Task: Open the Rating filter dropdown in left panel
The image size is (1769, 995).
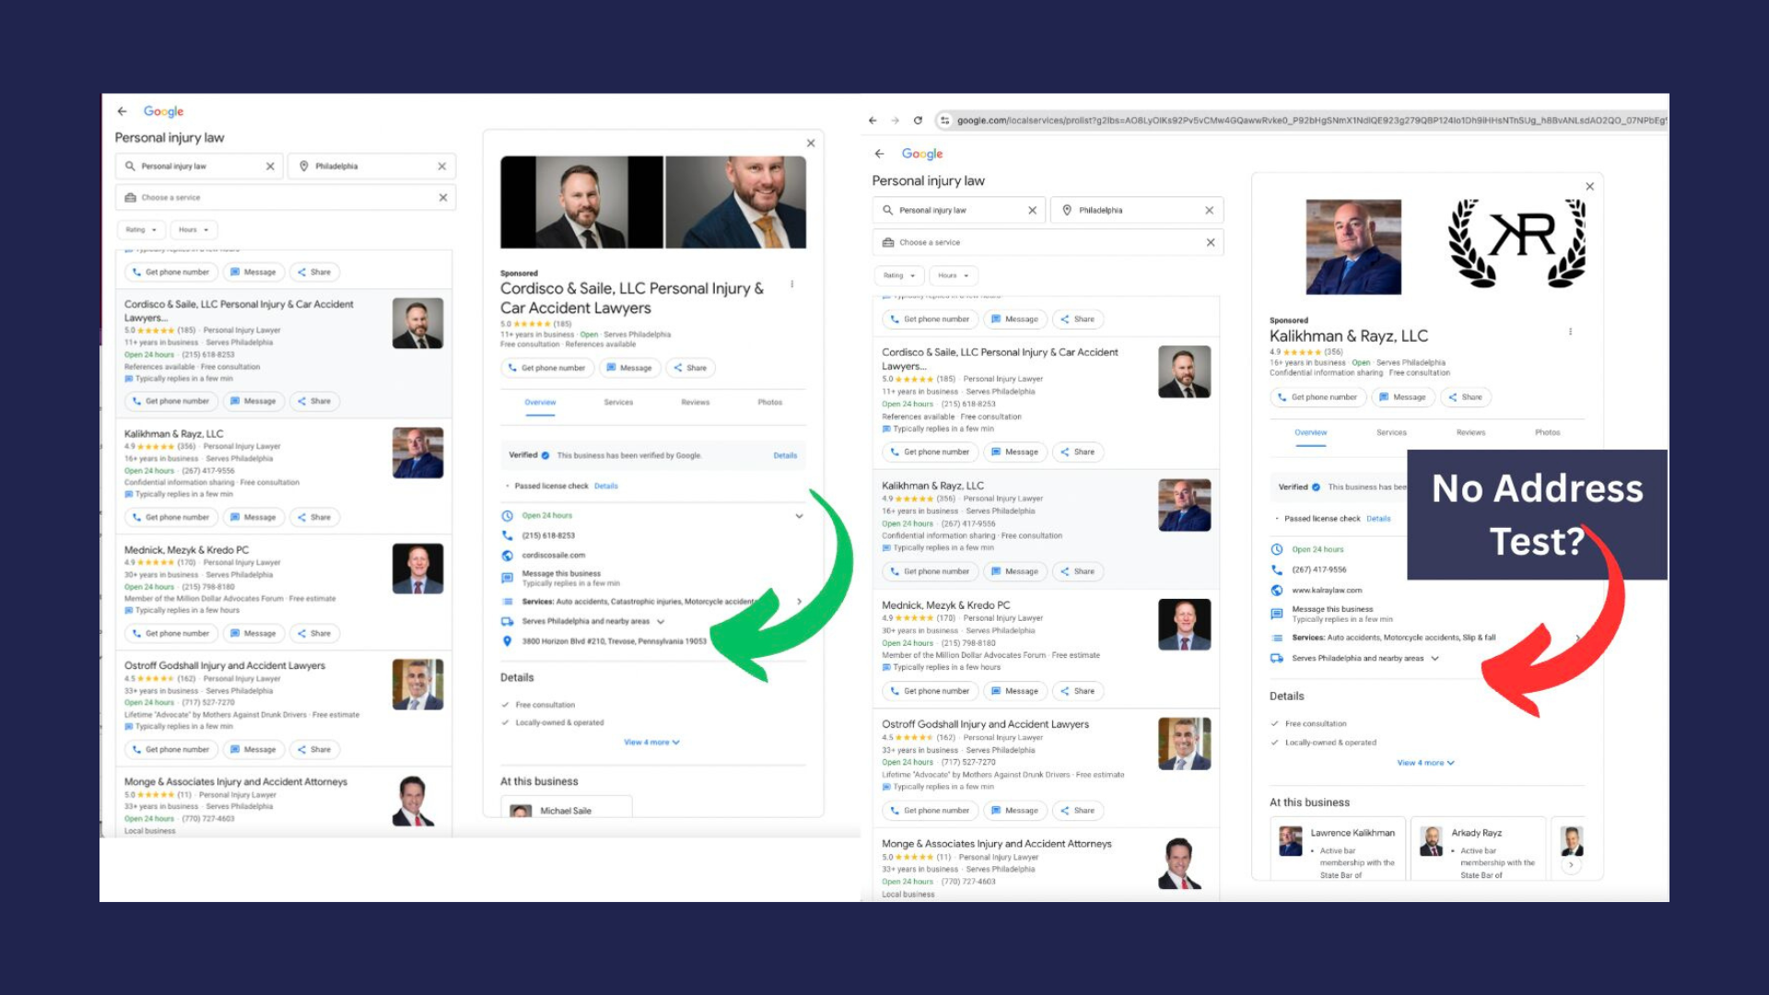Action: (x=141, y=229)
